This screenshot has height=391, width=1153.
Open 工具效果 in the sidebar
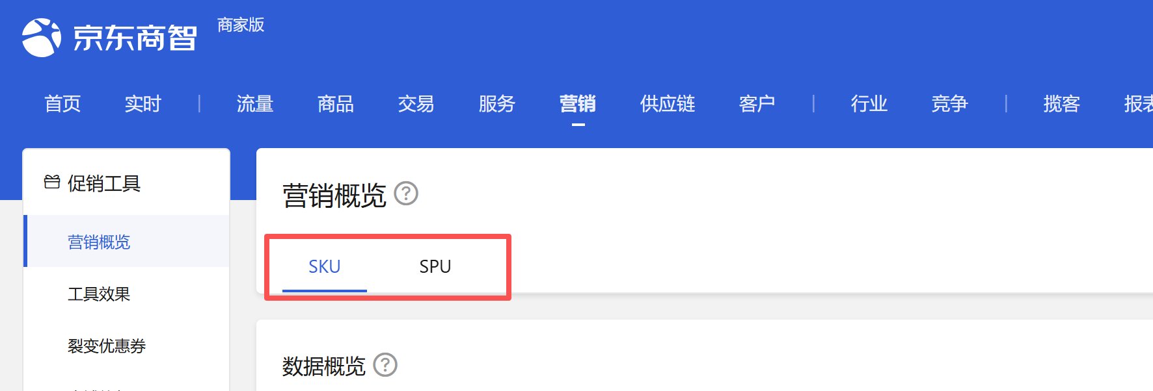pos(99,294)
